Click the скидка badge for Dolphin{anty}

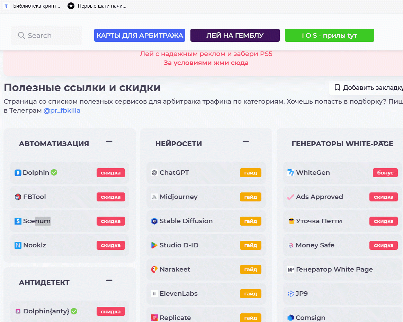click(111, 311)
